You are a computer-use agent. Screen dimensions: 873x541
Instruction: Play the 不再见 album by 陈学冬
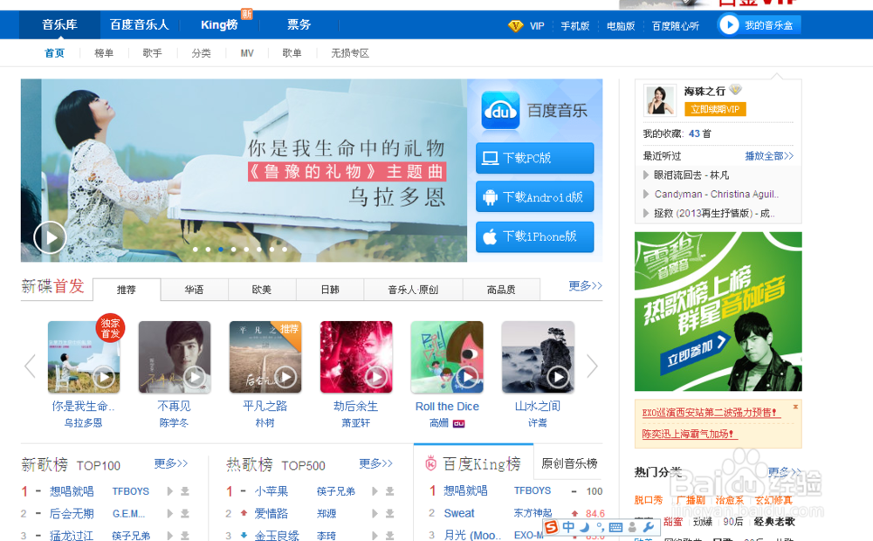coord(195,377)
